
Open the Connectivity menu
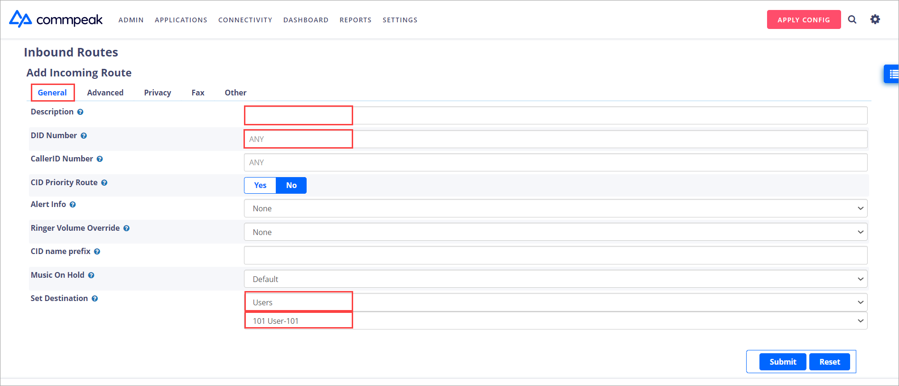tap(245, 20)
